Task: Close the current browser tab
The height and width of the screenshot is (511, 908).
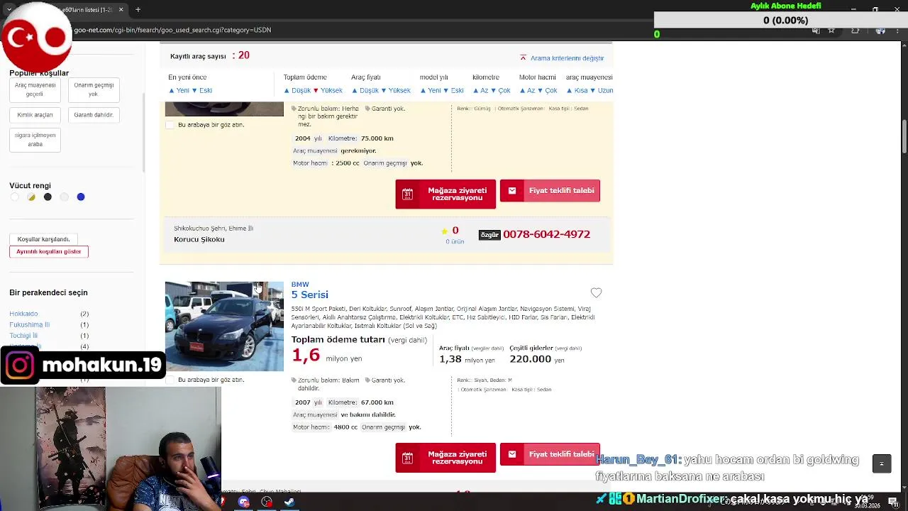Action: [121, 10]
